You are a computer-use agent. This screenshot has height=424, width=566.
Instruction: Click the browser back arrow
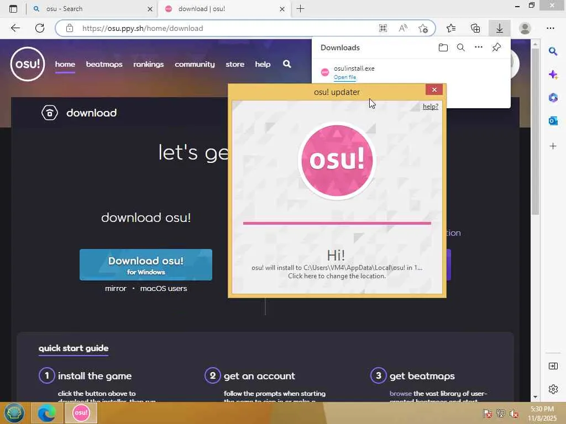[x=15, y=28]
